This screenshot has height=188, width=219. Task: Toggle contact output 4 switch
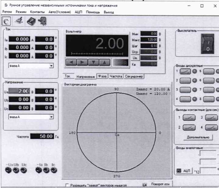(x=211, y=127)
